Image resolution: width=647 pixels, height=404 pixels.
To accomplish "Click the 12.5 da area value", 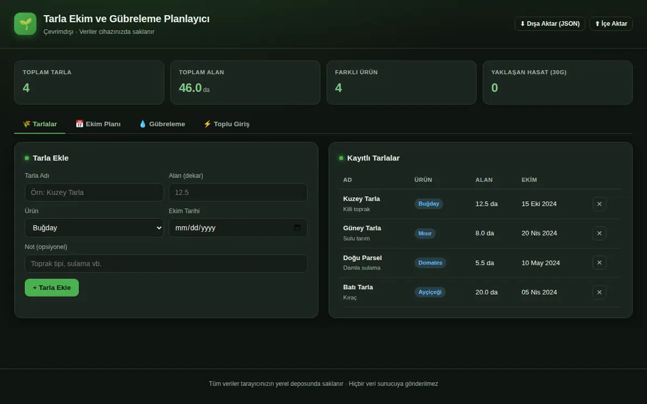I will 486,204.
